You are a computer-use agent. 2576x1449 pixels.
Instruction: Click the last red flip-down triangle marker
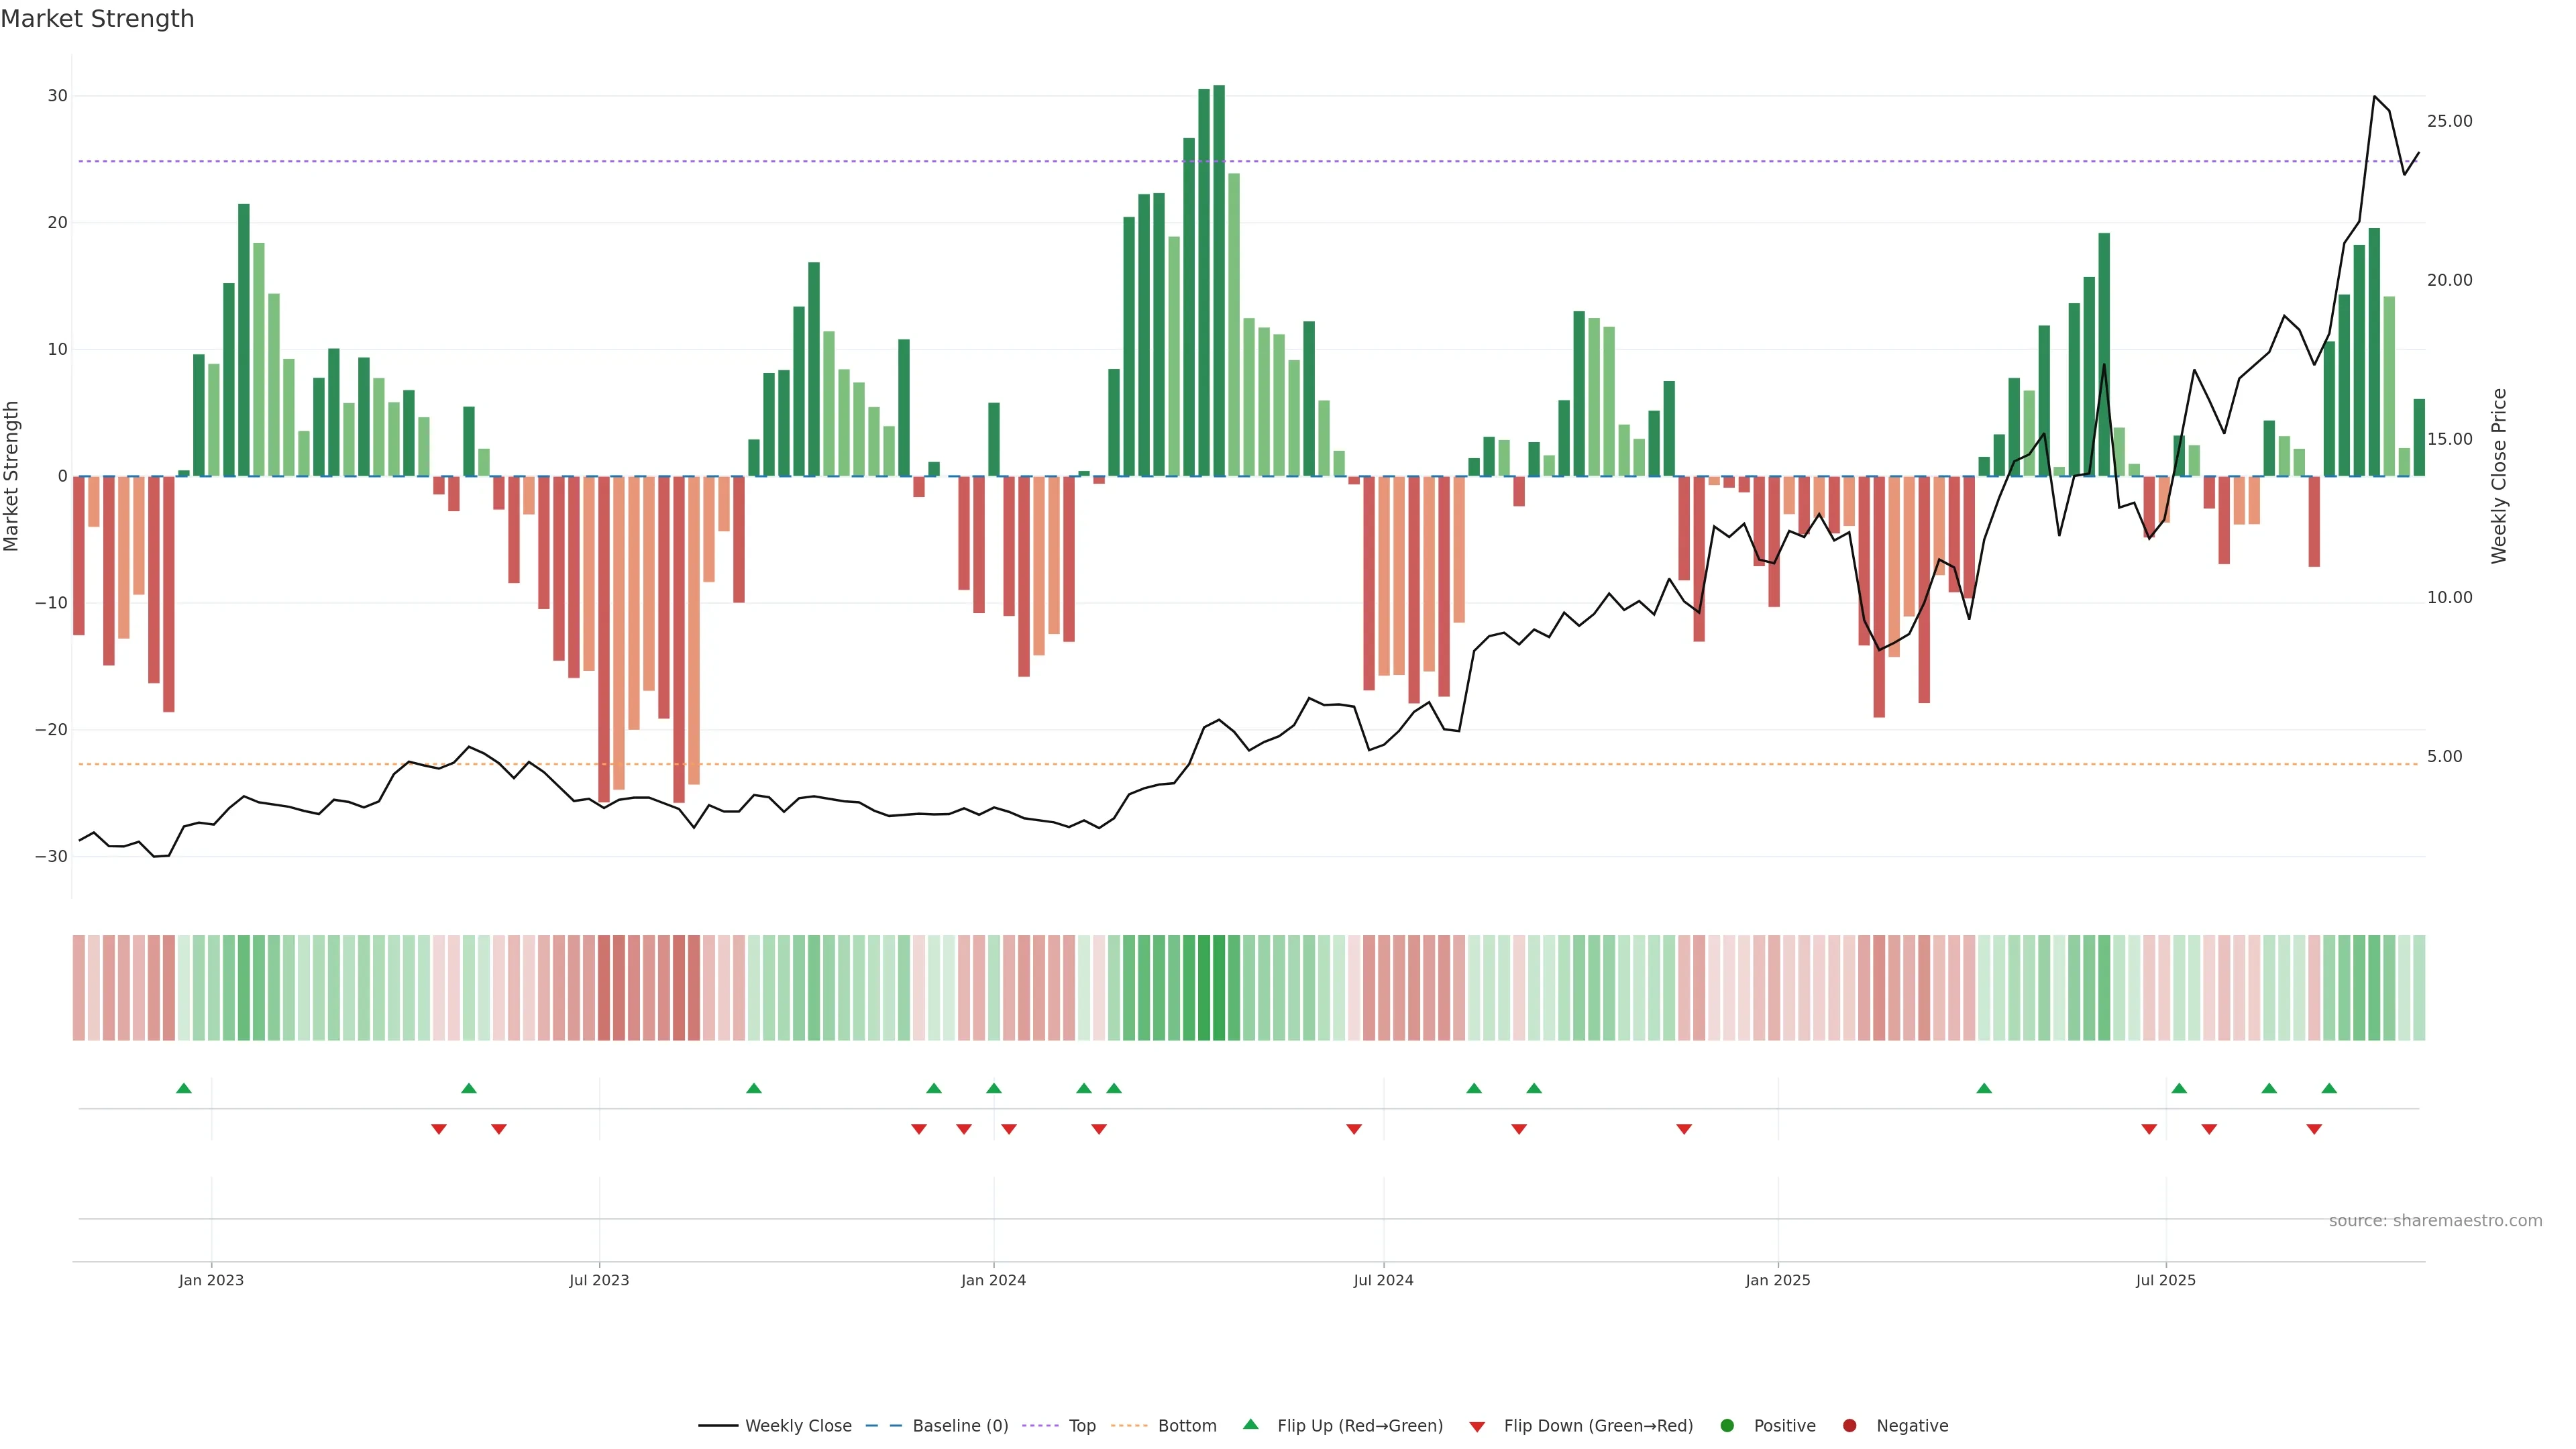coord(2314,1129)
